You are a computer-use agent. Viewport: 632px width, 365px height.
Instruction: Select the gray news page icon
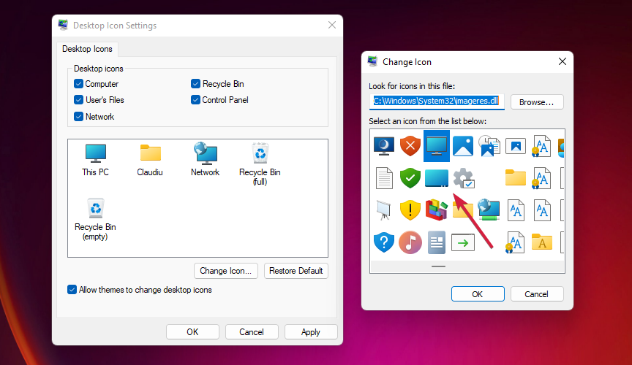click(437, 242)
